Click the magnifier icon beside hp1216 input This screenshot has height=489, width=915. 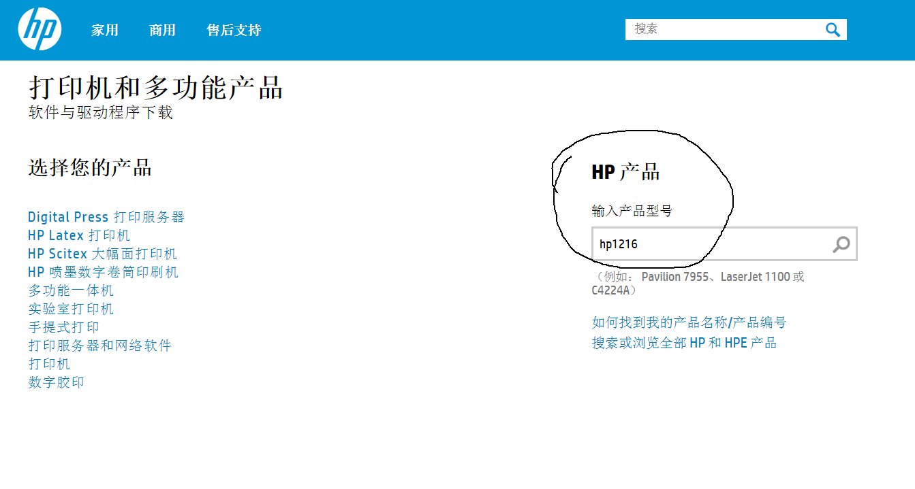840,243
